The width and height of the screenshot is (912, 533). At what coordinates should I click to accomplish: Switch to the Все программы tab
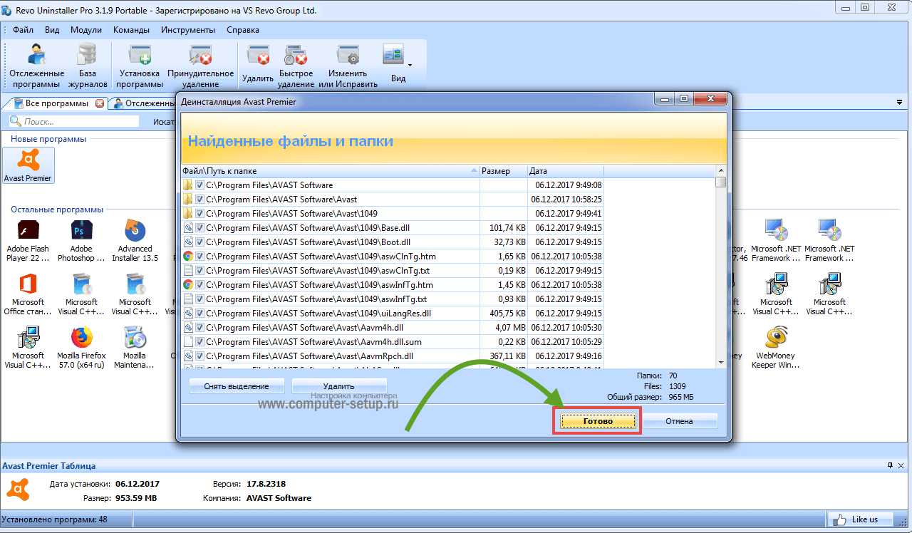tap(56, 103)
